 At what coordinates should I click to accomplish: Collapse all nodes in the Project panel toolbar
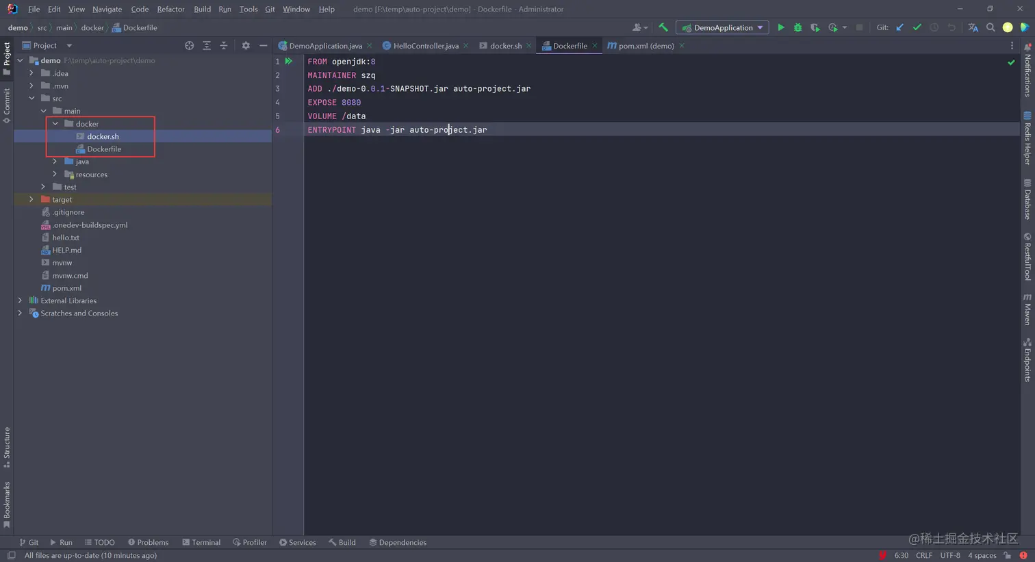pos(224,45)
